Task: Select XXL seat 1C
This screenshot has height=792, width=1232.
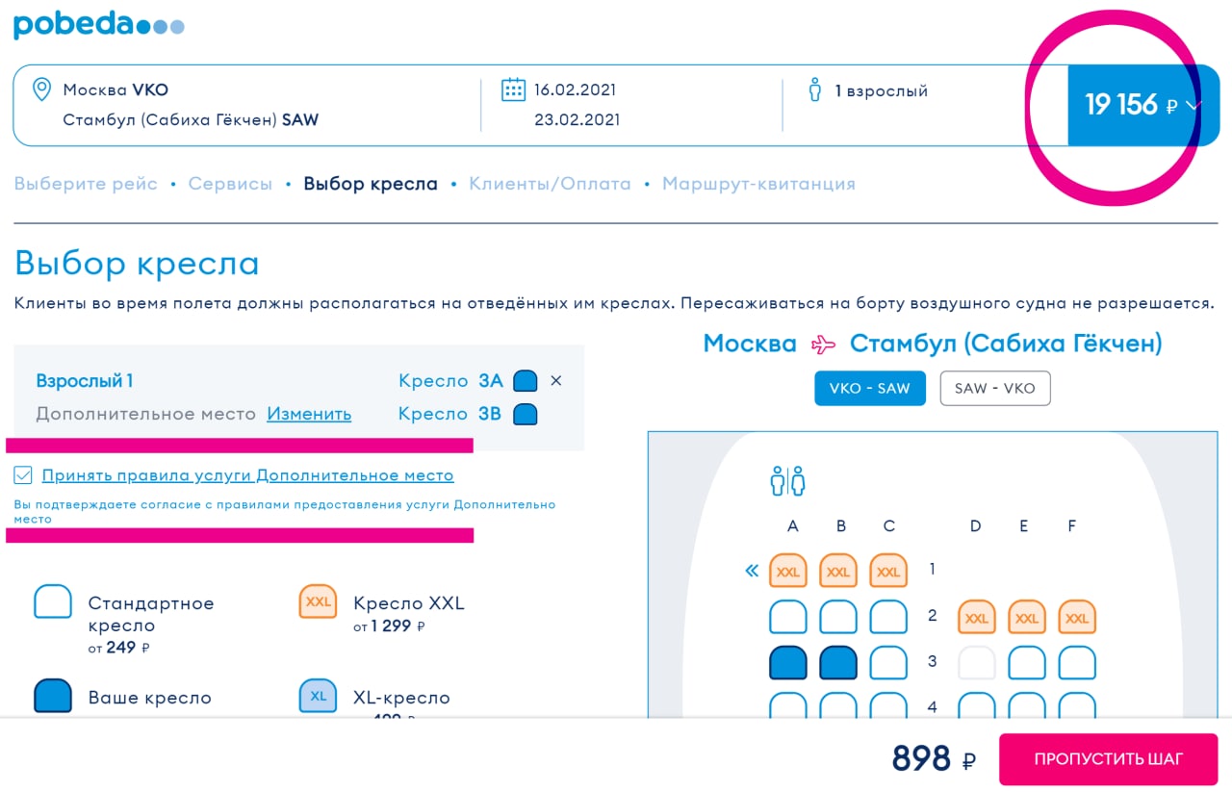Action: (x=888, y=571)
